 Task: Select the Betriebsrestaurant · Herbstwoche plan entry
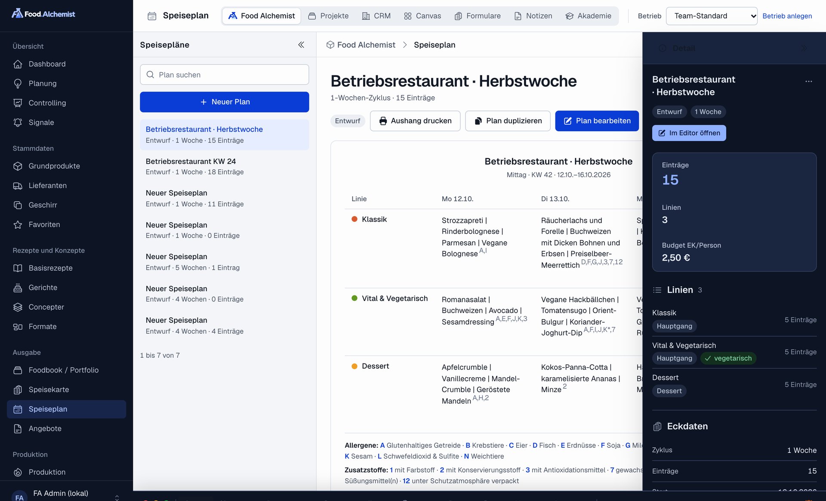224,135
